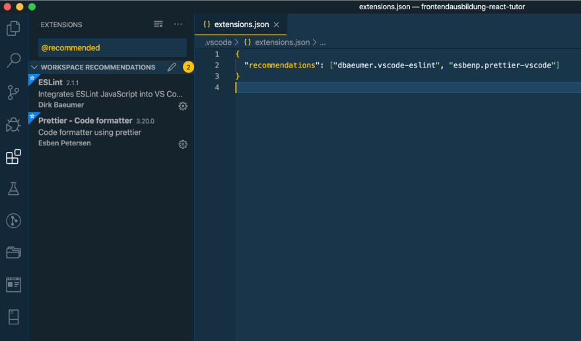Click line number 2 in the gutter

click(x=217, y=65)
